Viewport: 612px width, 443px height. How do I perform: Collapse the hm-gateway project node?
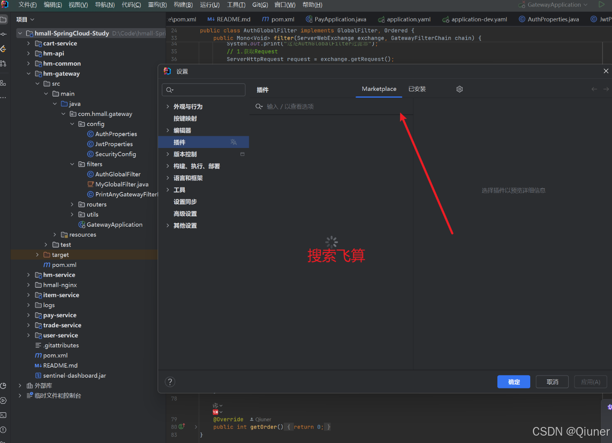[29, 74]
